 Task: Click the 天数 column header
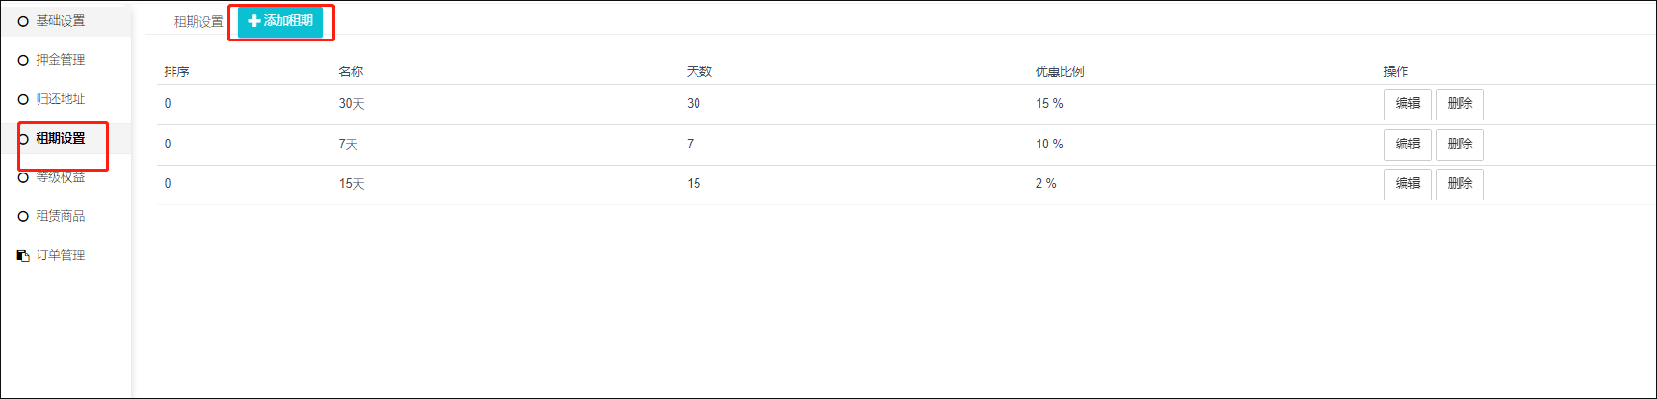tap(699, 72)
